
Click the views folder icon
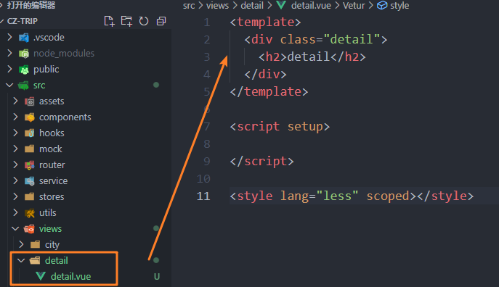tap(29, 228)
